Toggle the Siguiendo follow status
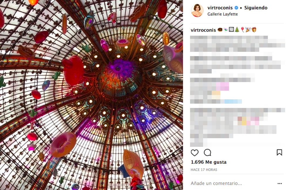Image resolution: width=288 pixels, height=190 pixels. (256, 8)
